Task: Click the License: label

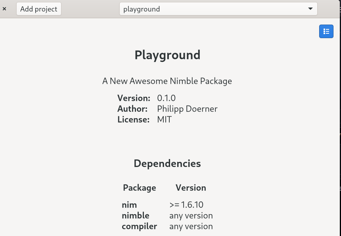Action: [134, 120]
